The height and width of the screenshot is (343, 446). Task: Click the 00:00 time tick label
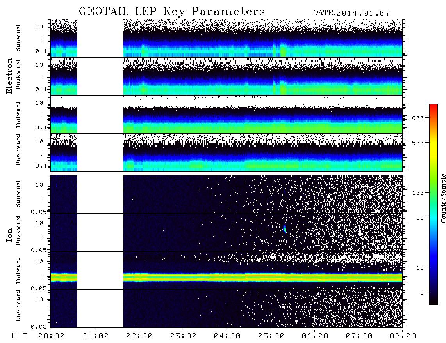pos(52,336)
